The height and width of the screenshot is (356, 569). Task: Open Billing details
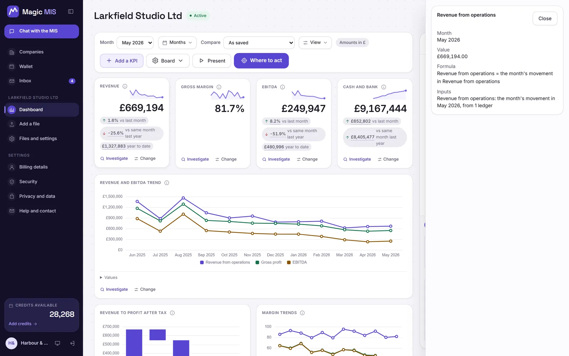point(42,167)
